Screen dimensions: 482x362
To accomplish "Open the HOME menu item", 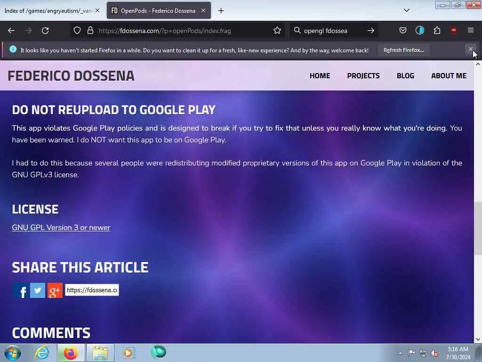I will (320, 76).
